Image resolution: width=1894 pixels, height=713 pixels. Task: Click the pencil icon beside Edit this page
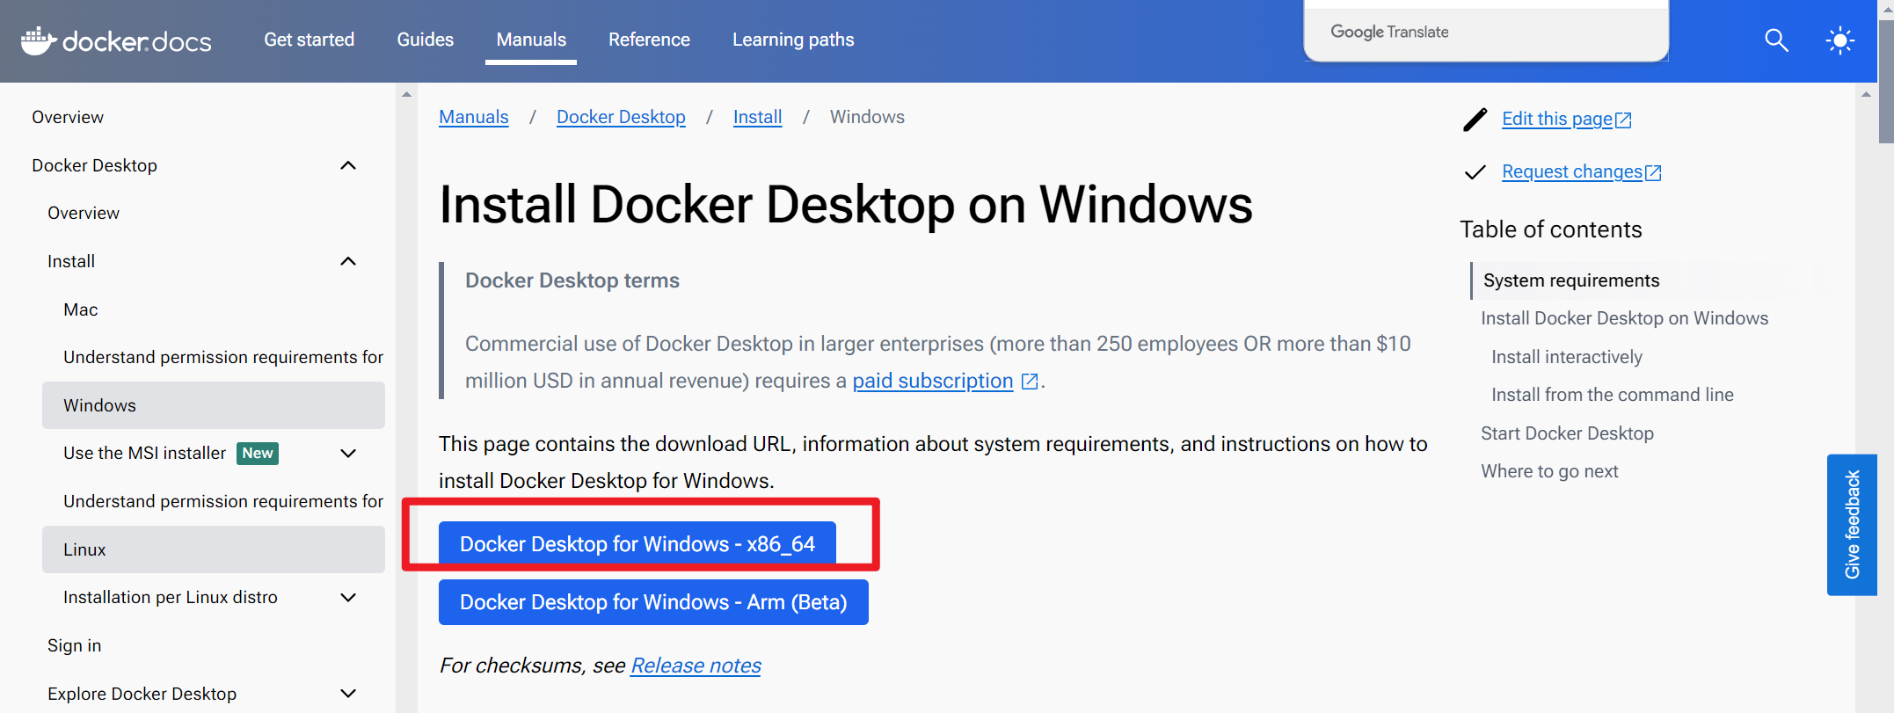tap(1475, 120)
